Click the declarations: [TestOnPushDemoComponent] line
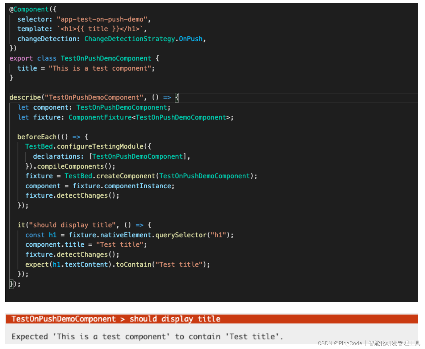The image size is (425, 349). (x=112, y=156)
